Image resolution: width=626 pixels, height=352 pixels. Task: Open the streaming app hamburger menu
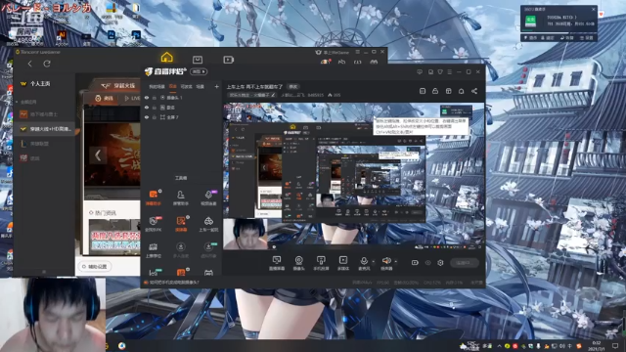pyautogui.click(x=450, y=71)
